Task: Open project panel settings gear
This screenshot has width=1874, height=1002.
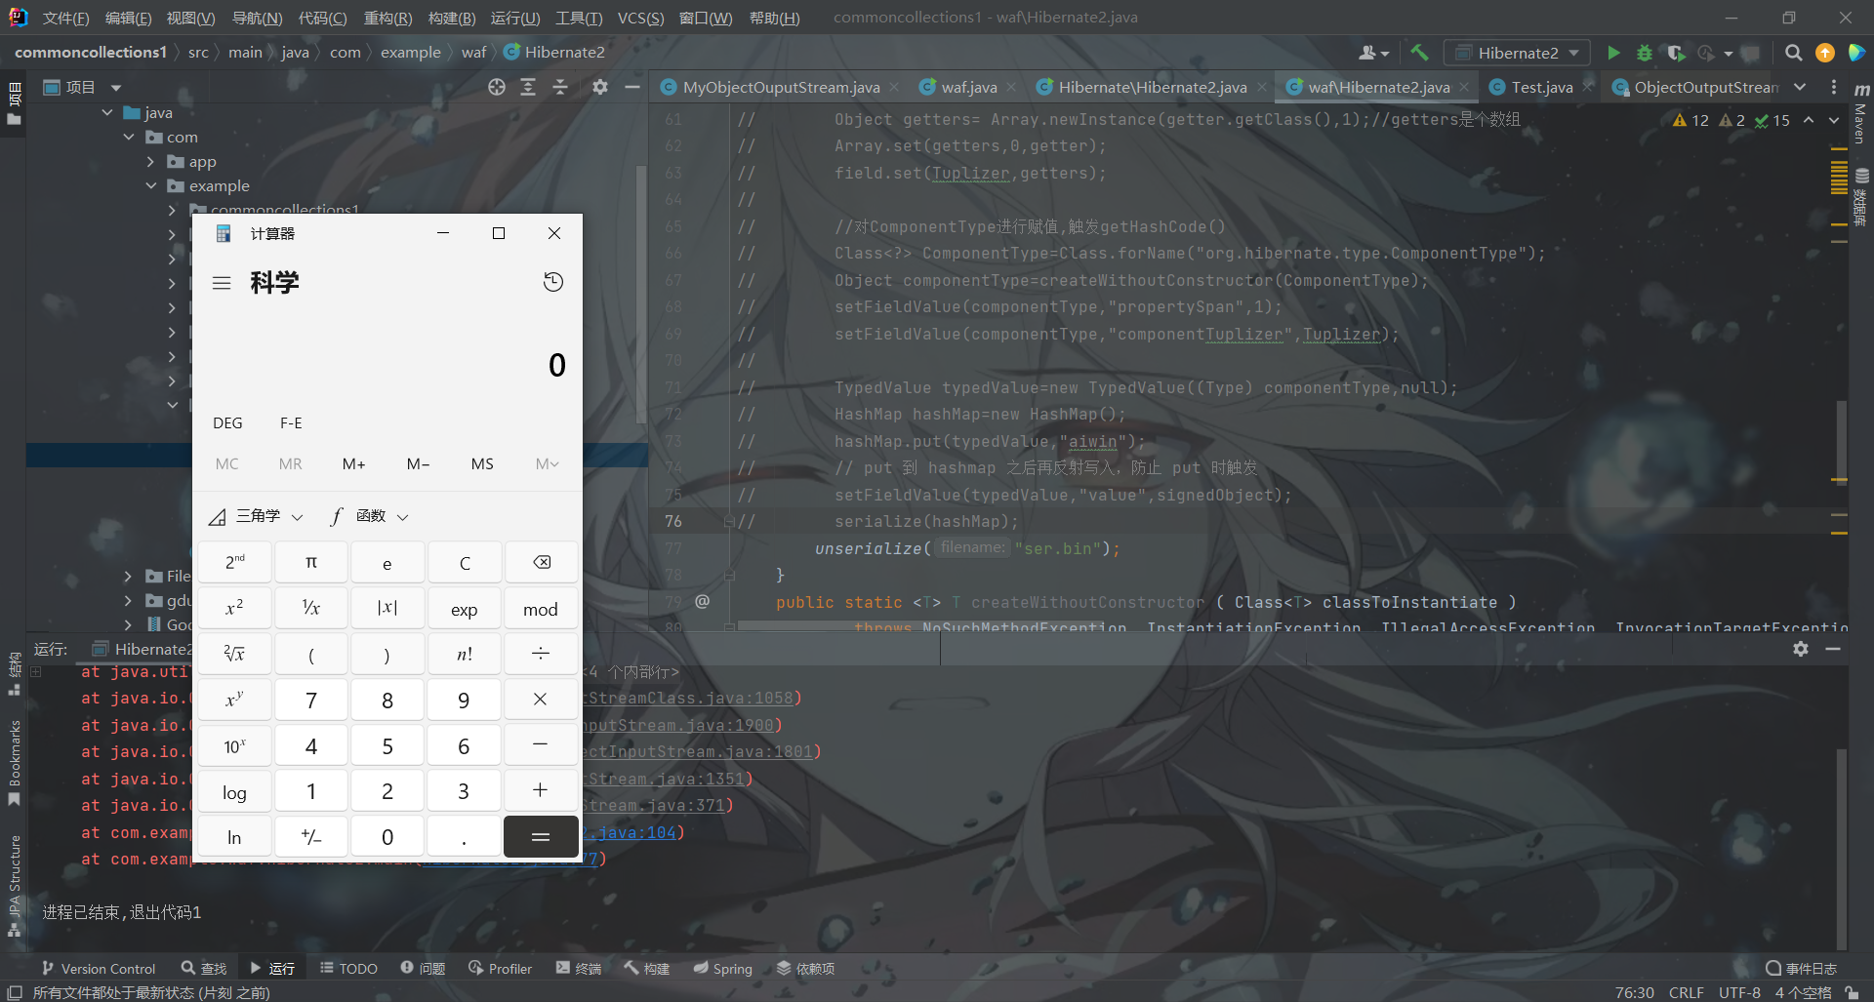Action: coord(600,87)
